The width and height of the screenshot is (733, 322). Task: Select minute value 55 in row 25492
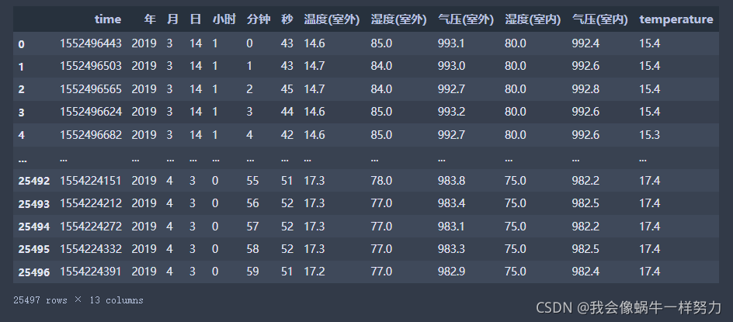pos(252,181)
